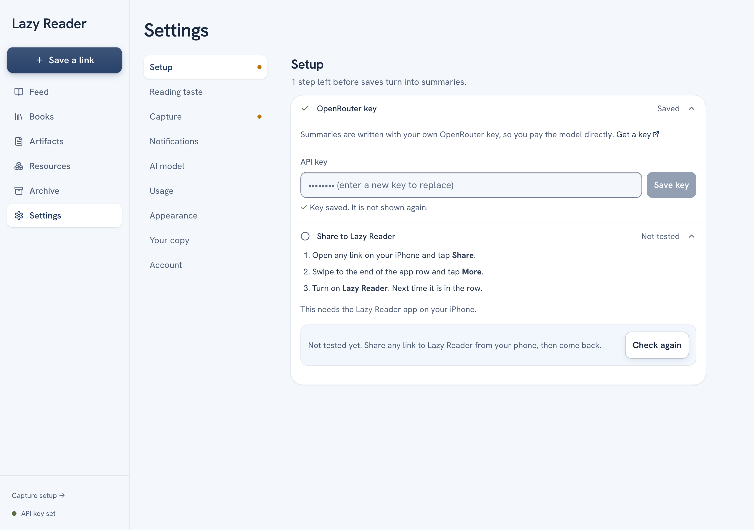Click the OpenRouter key checkmark indicator
754x530 pixels.
tap(305, 108)
